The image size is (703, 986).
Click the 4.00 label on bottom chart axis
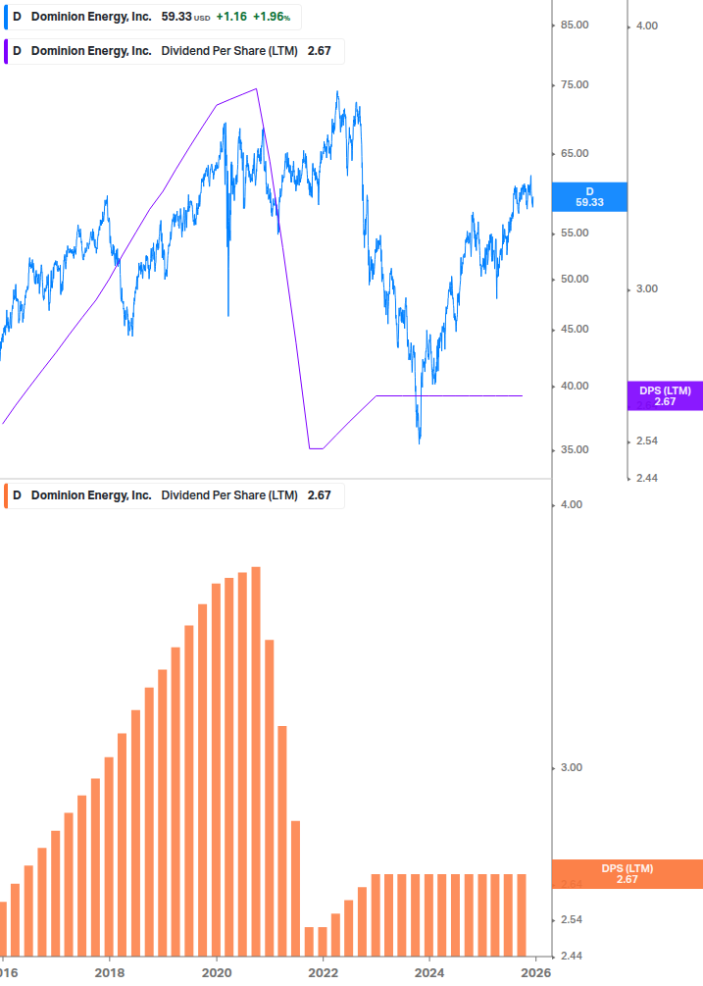point(571,504)
